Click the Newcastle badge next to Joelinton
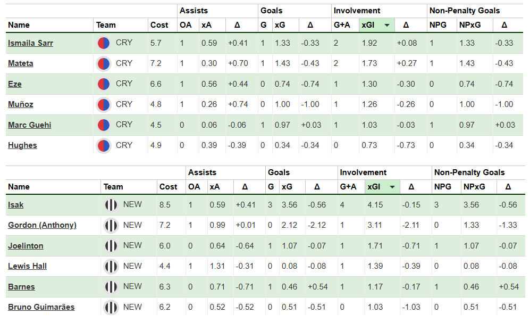Screen dimensions: 530x322 pos(111,246)
